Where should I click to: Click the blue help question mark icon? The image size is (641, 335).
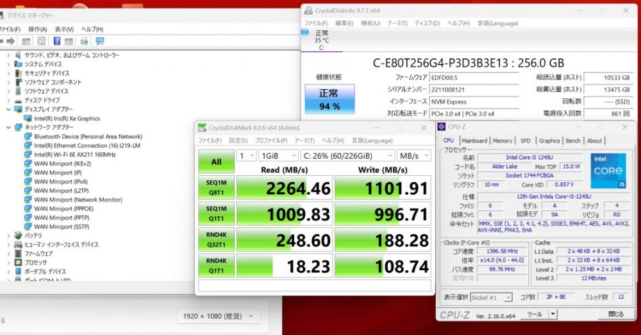[57, 41]
